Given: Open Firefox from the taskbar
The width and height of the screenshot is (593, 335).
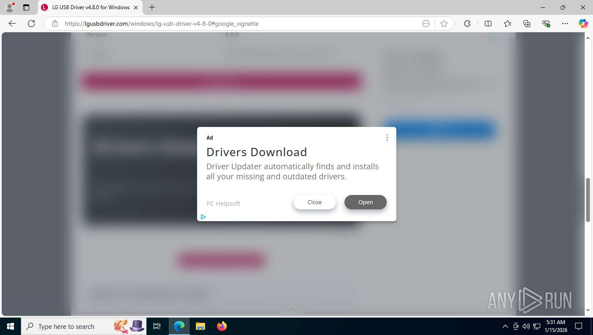Looking at the screenshot, I should pos(222,326).
